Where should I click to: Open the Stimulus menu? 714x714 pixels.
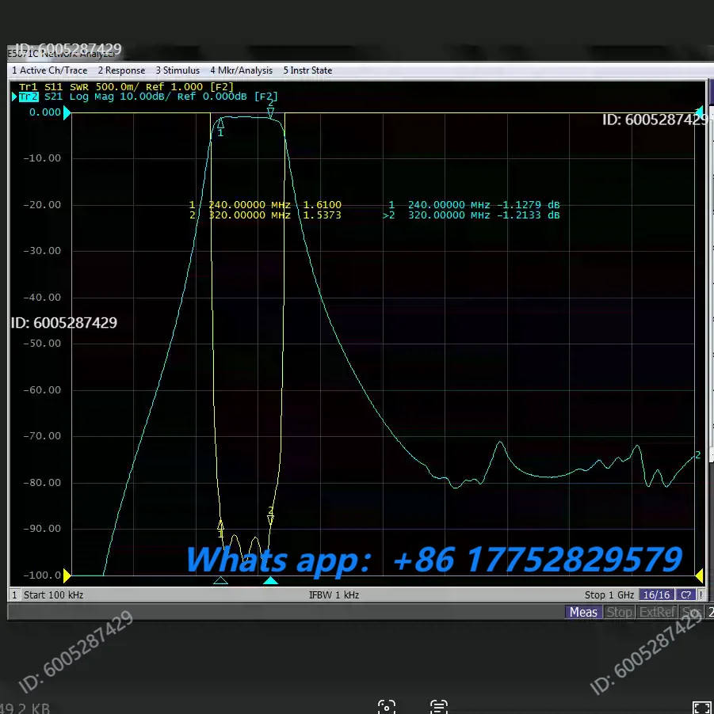178,70
